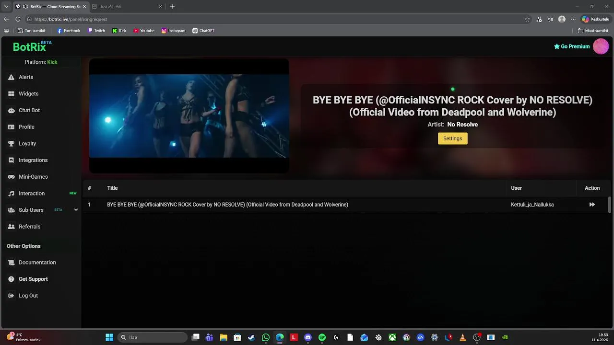Open the weather widget on taskbar
Image resolution: width=614 pixels, height=345 pixels.
pyautogui.click(x=24, y=337)
